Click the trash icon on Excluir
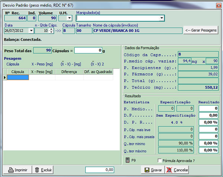Screen dimensions: 223x177 (37, 170)
